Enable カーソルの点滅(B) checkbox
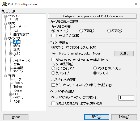This screenshot has height=121, width=140. 53,36
